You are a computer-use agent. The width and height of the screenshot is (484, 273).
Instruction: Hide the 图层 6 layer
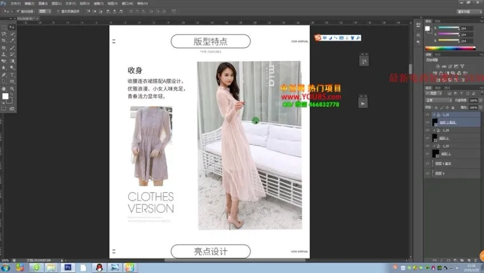coord(427,172)
